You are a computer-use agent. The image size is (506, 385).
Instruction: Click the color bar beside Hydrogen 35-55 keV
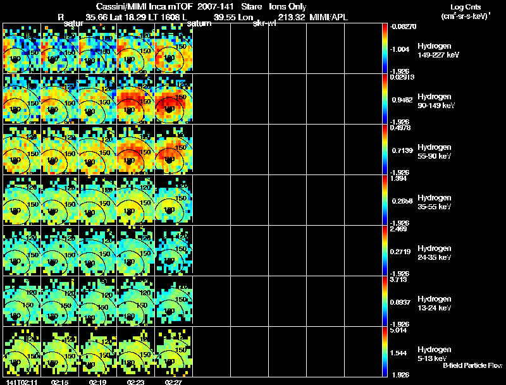(x=385, y=200)
